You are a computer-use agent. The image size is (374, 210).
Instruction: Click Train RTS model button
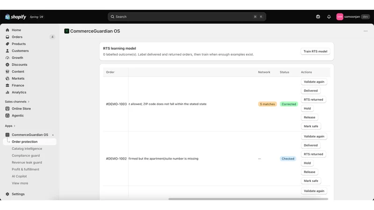pyautogui.click(x=315, y=51)
